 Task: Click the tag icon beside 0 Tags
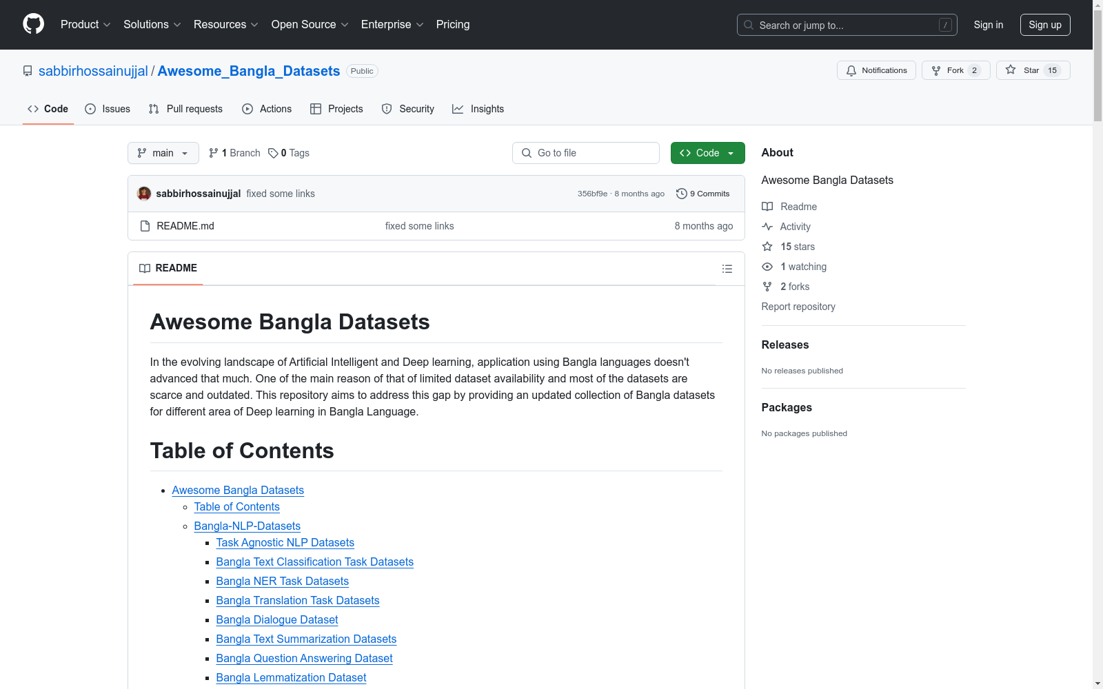click(273, 153)
